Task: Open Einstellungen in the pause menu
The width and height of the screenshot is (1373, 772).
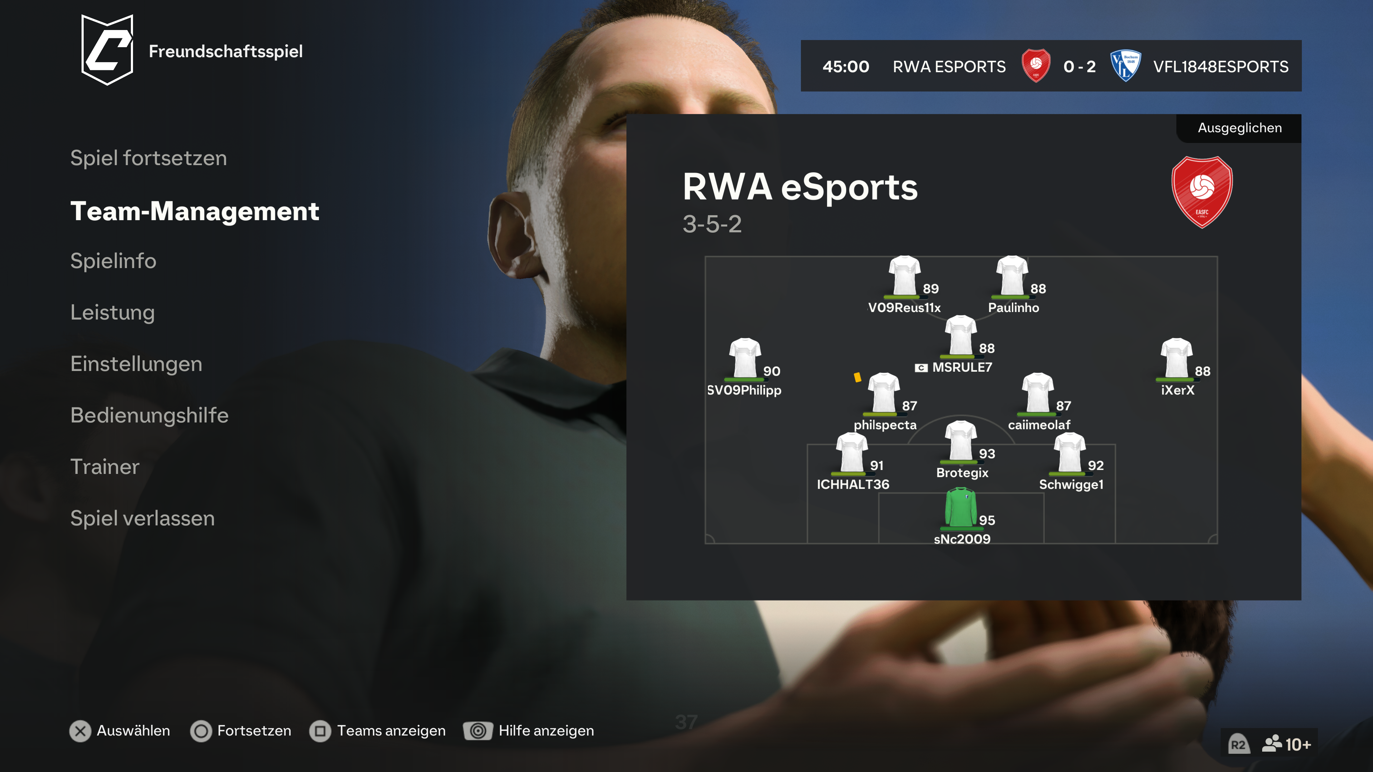Action: click(137, 364)
